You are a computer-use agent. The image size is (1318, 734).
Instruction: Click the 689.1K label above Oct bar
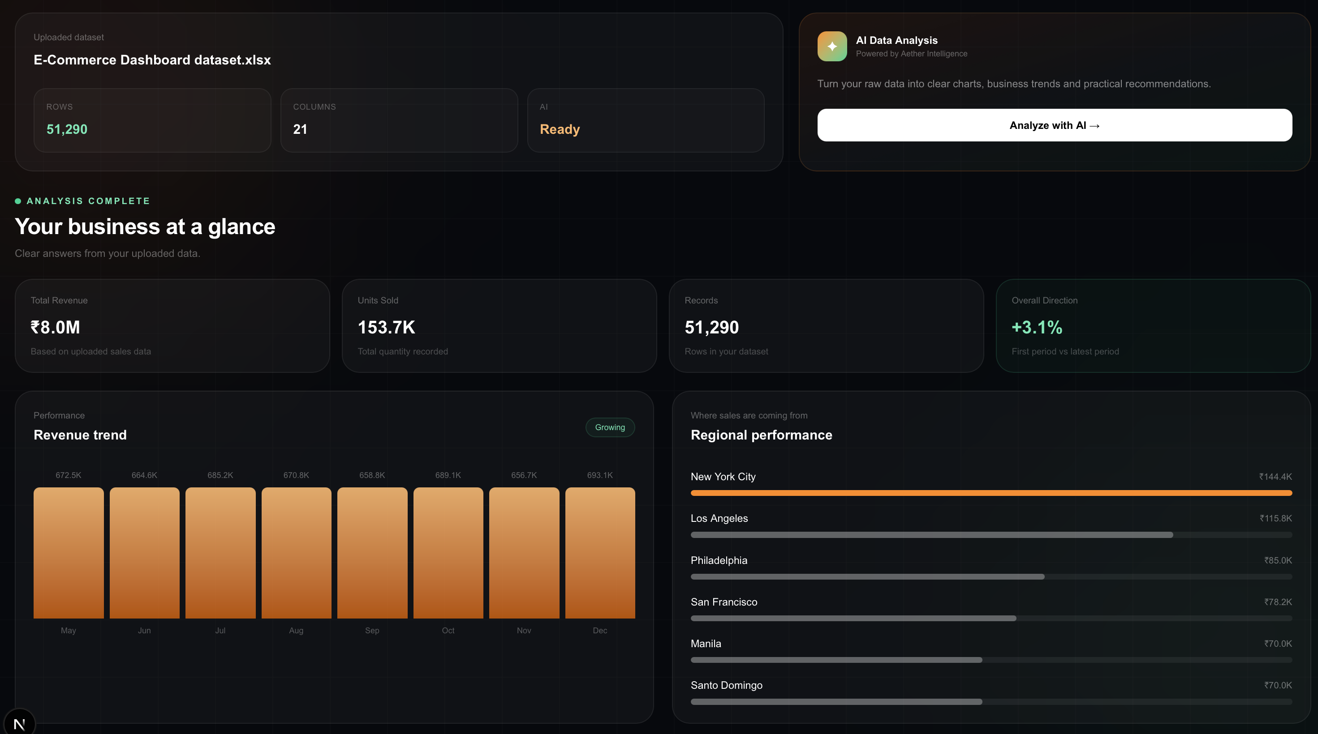click(x=448, y=475)
